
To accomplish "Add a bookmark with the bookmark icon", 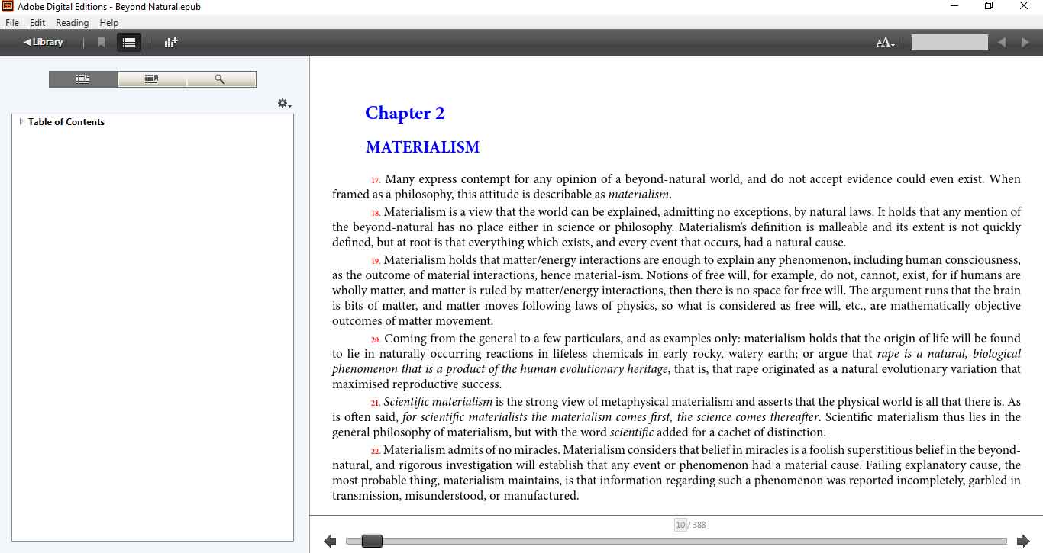I will click(x=101, y=42).
